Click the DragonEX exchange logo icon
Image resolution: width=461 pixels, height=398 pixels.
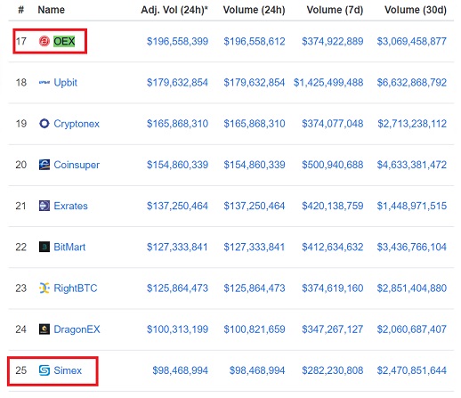[x=44, y=329]
